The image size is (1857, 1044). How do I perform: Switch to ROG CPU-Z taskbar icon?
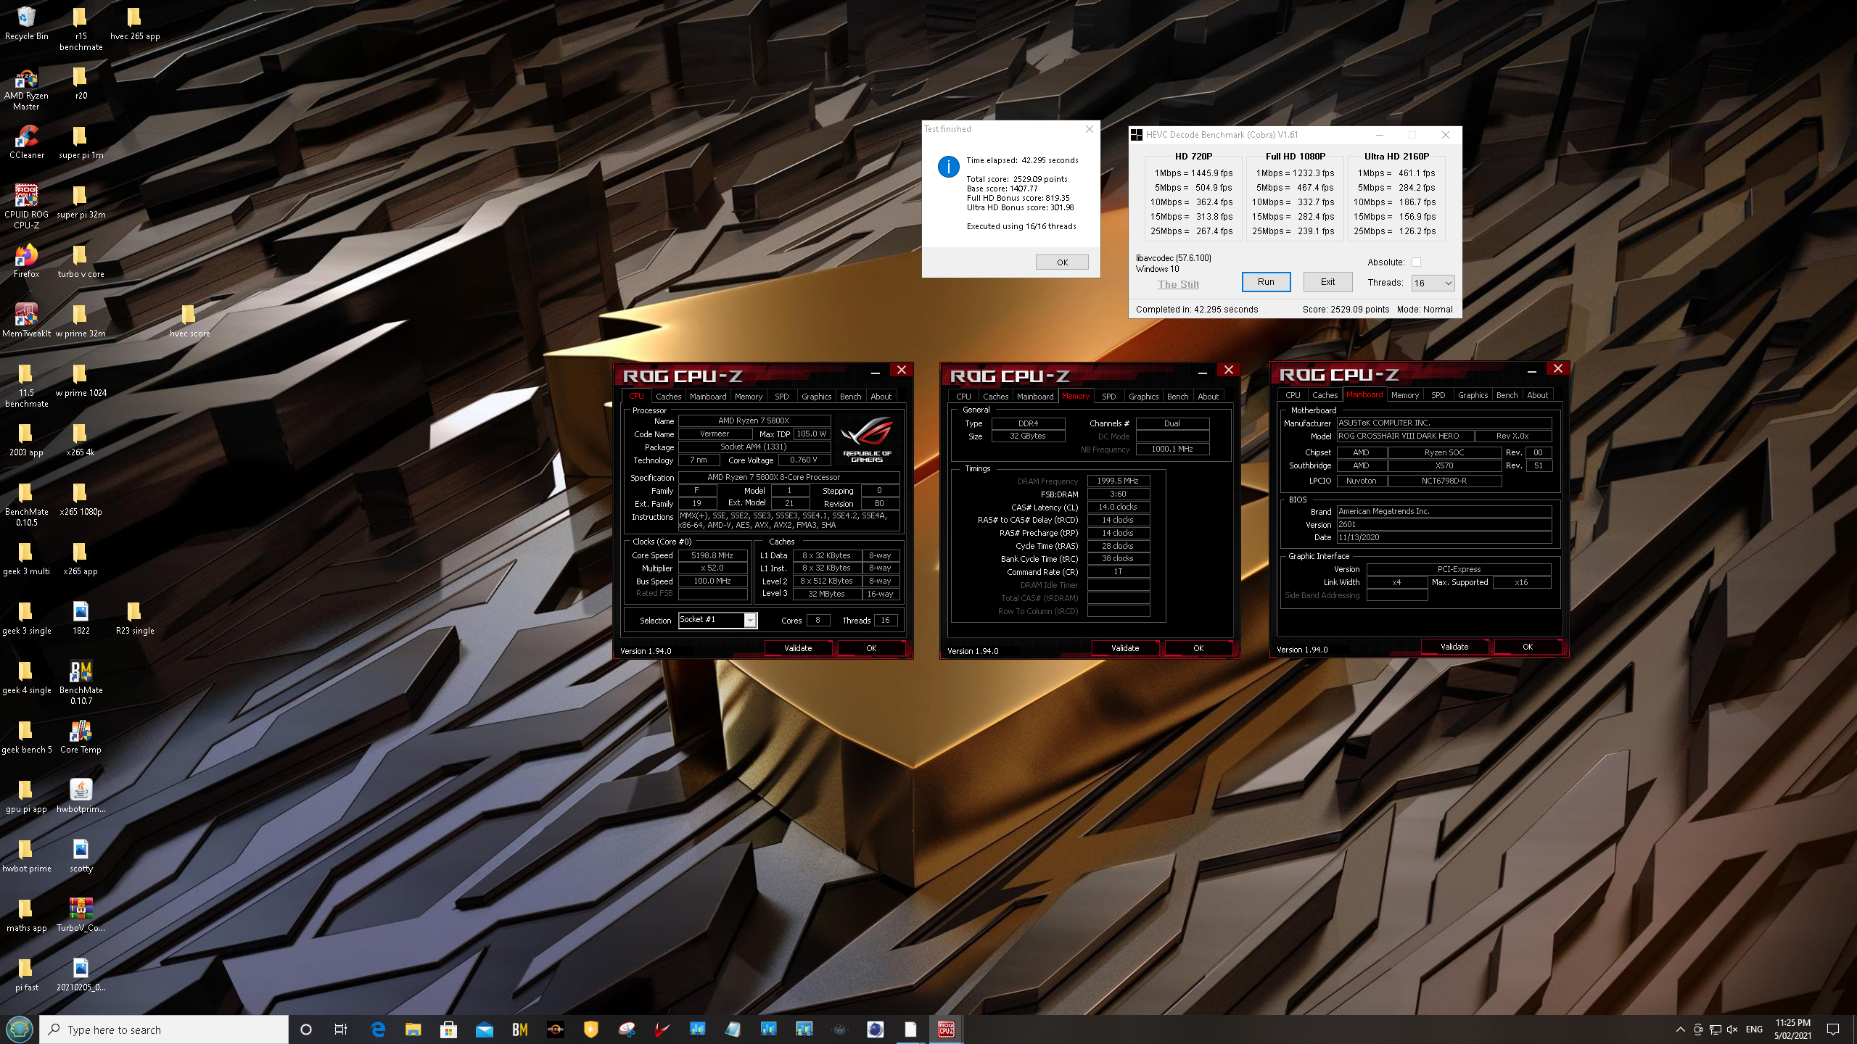[x=946, y=1029]
